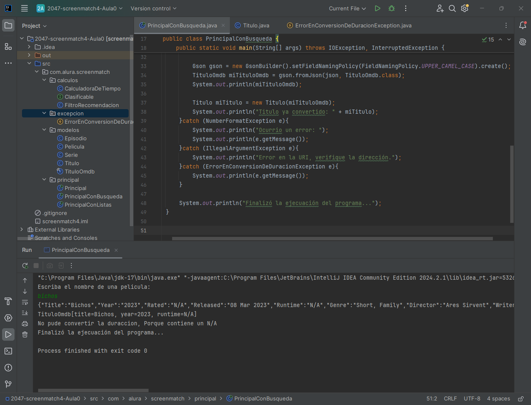Open CalculadoraDeTiempo class in tree
The image size is (531, 405).
pos(89,88)
